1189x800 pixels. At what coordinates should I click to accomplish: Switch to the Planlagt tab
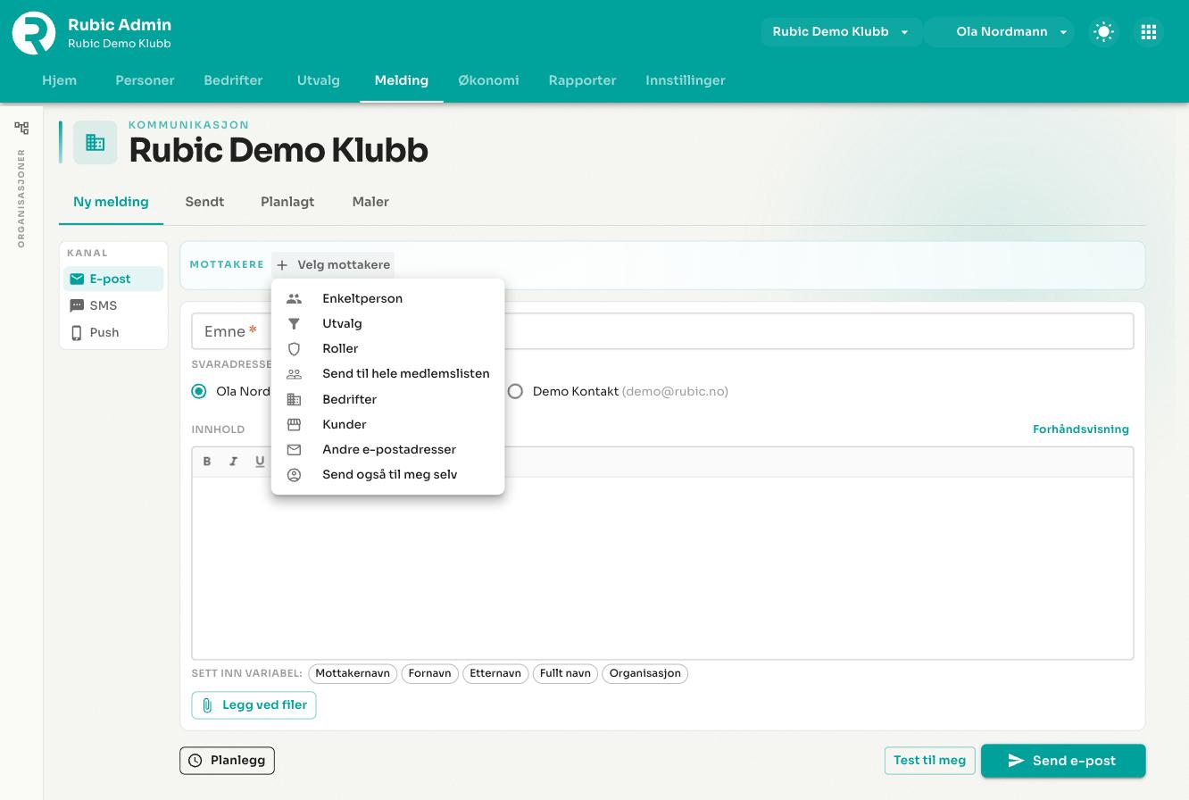coord(287,202)
